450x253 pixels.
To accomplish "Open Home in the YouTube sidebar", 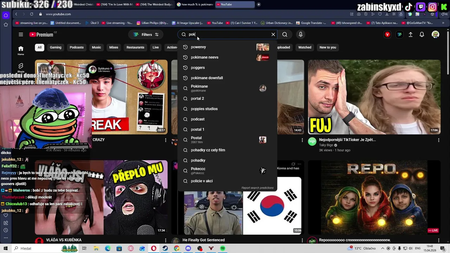I will [x=21, y=51].
